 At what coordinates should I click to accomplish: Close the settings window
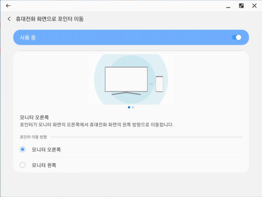254,6
